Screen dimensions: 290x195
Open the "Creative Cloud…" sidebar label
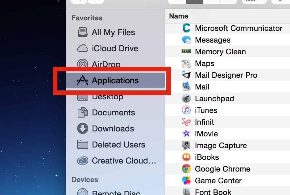pyautogui.click(x=124, y=160)
